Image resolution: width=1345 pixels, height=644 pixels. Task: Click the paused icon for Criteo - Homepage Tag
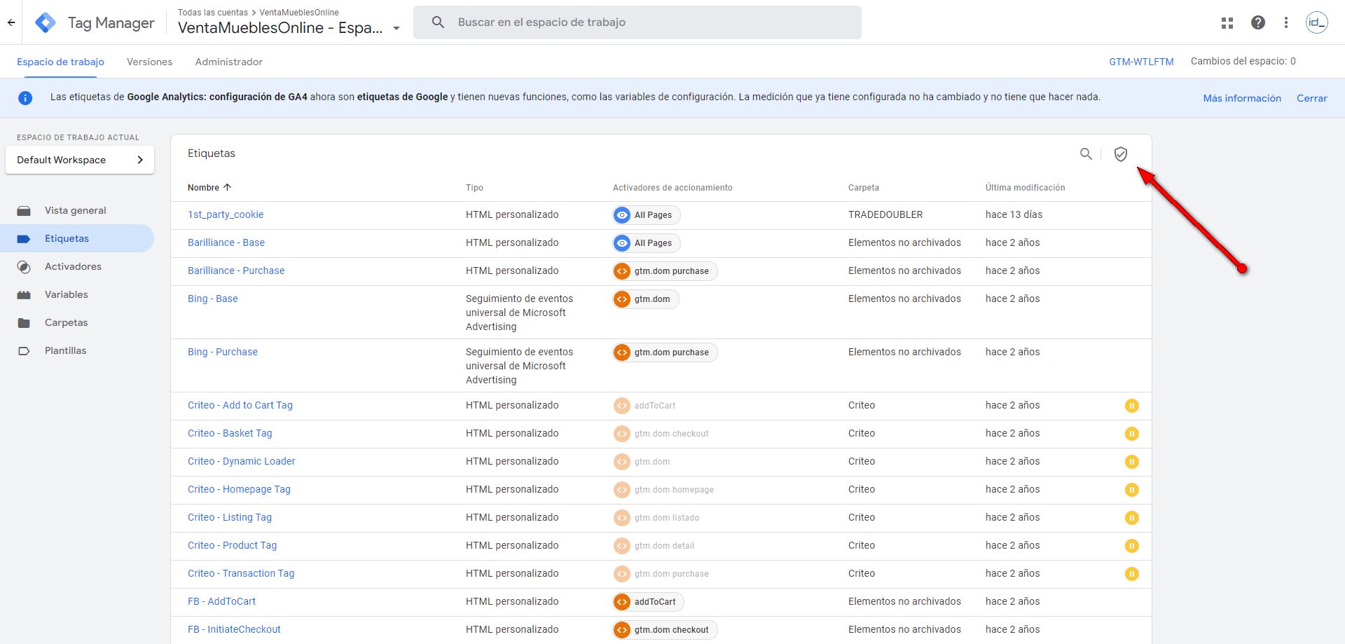pyautogui.click(x=1131, y=490)
